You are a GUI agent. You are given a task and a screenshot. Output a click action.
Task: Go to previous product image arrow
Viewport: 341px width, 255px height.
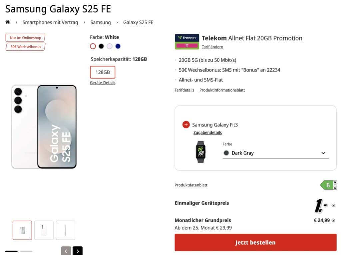click(66, 251)
